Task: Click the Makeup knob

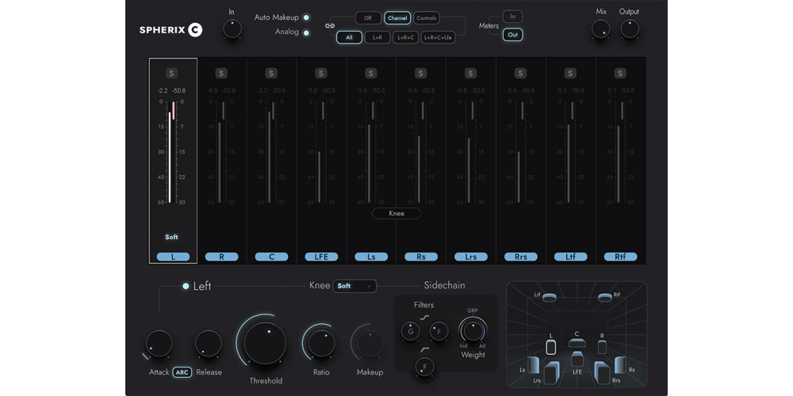Action: (x=370, y=345)
